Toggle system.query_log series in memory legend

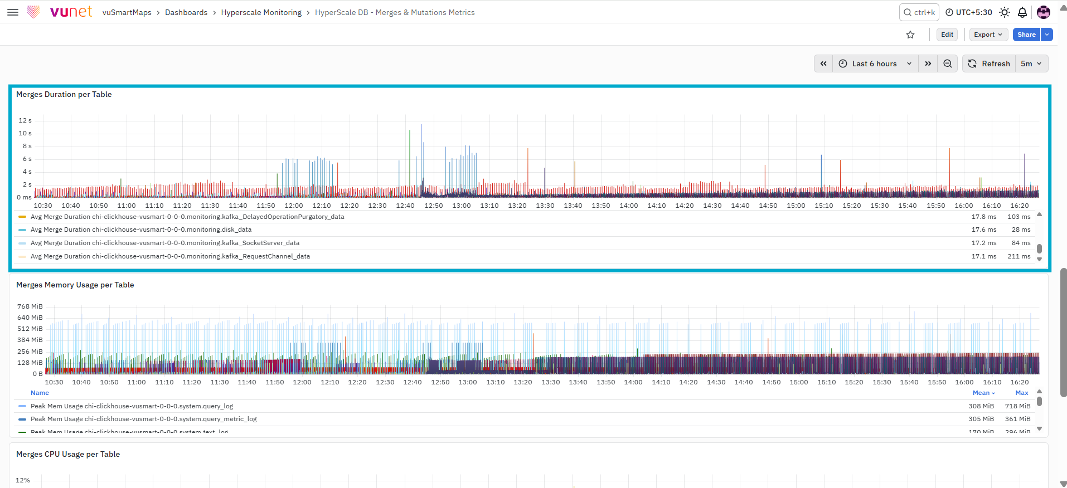tap(132, 406)
